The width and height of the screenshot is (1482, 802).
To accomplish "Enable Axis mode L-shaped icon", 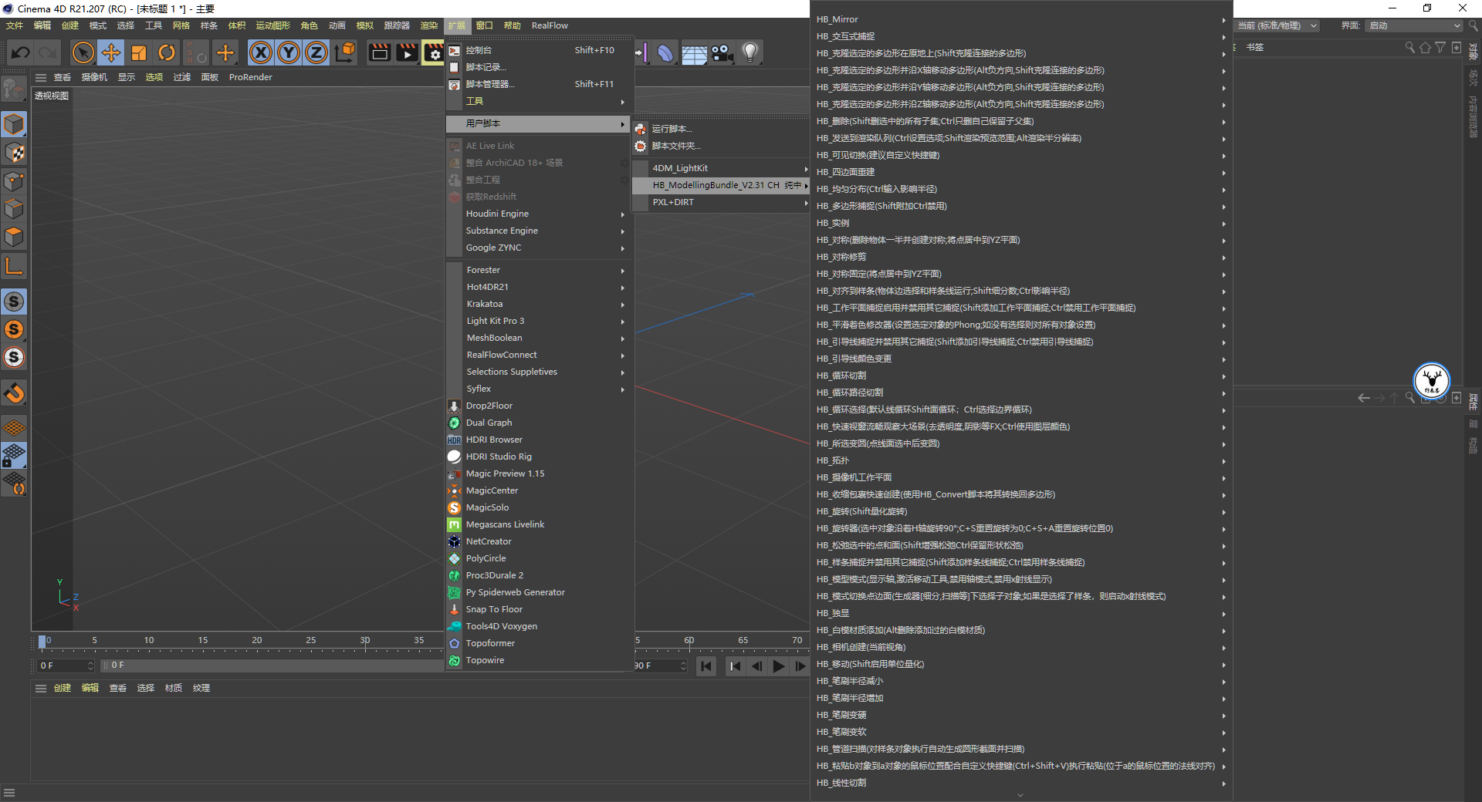I will click(x=14, y=267).
